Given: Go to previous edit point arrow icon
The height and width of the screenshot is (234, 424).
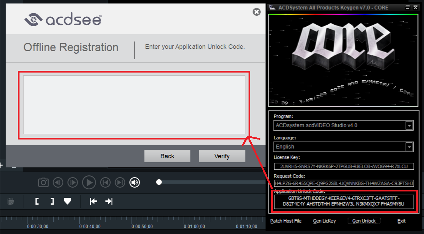Looking at the screenshot, I should [x=93, y=201].
